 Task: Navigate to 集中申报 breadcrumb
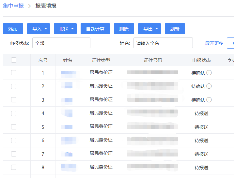click(13, 6)
